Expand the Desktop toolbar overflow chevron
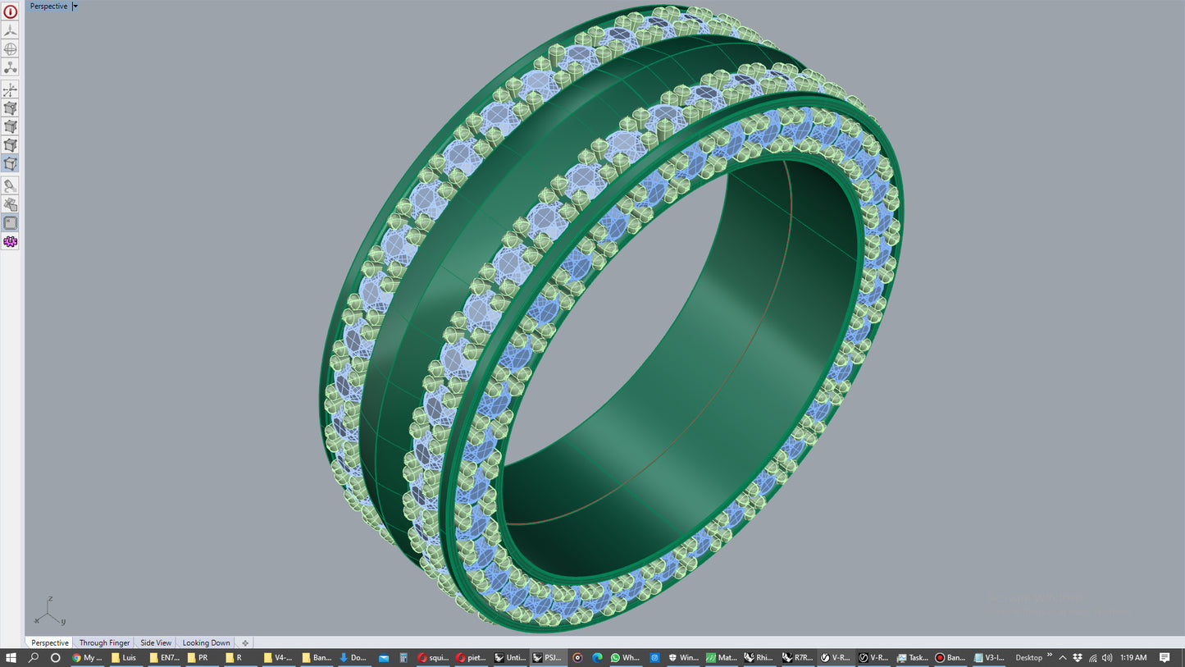This screenshot has width=1185, height=667. (x=1050, y=655)
